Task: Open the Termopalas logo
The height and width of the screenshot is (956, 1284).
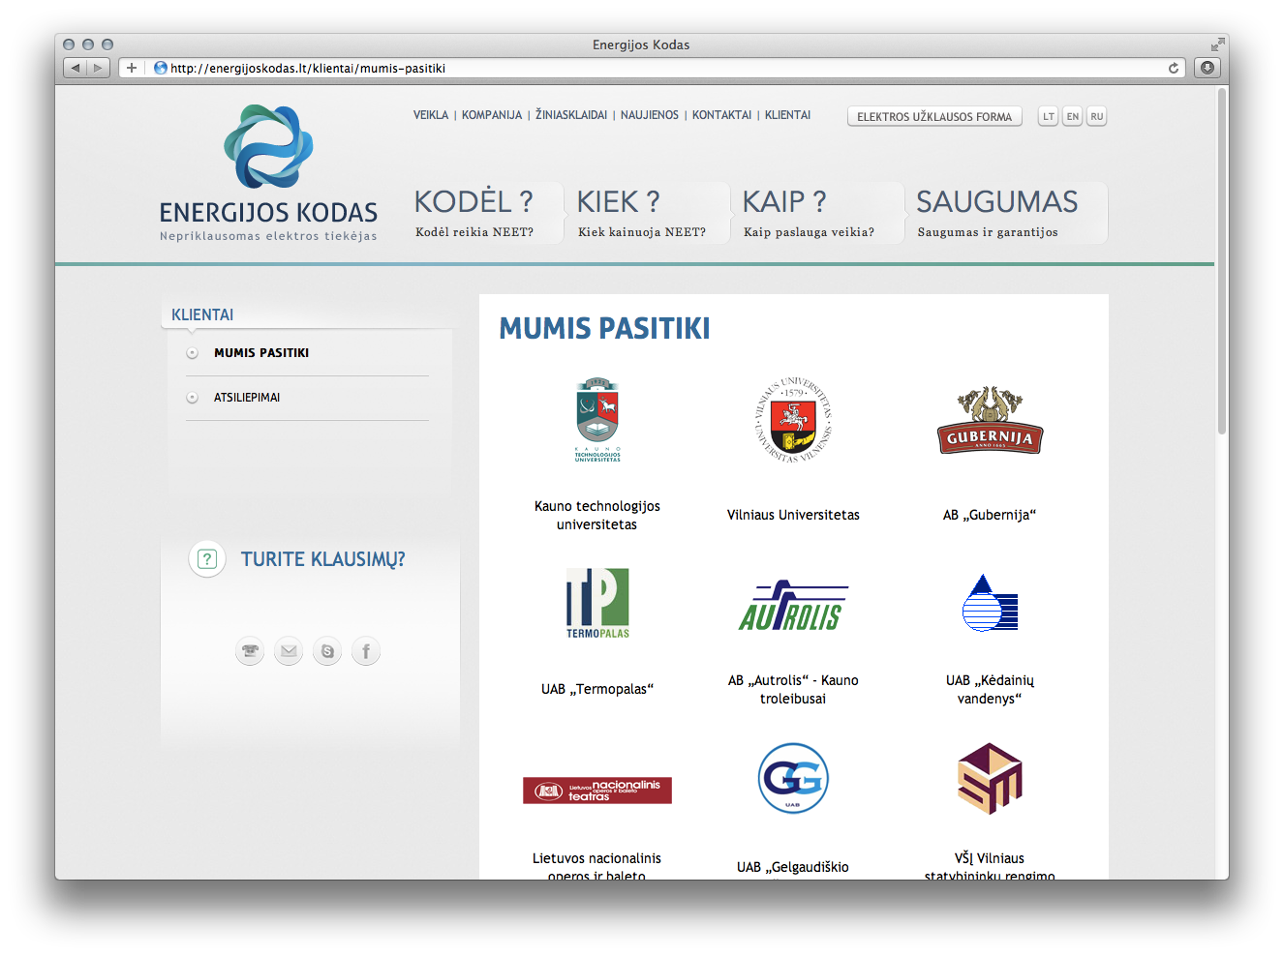Action: (597, 604)
